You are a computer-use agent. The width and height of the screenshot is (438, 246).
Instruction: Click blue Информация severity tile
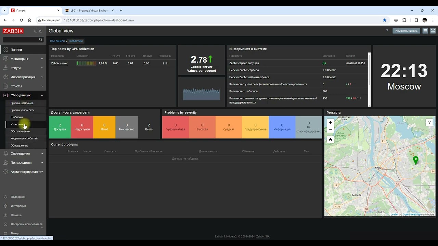pos(282,127)
